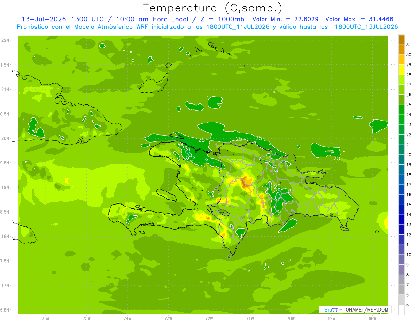This screenshot has width=418, height=323.
Task: Click the "24" color scale label
Action: point(409,115)
